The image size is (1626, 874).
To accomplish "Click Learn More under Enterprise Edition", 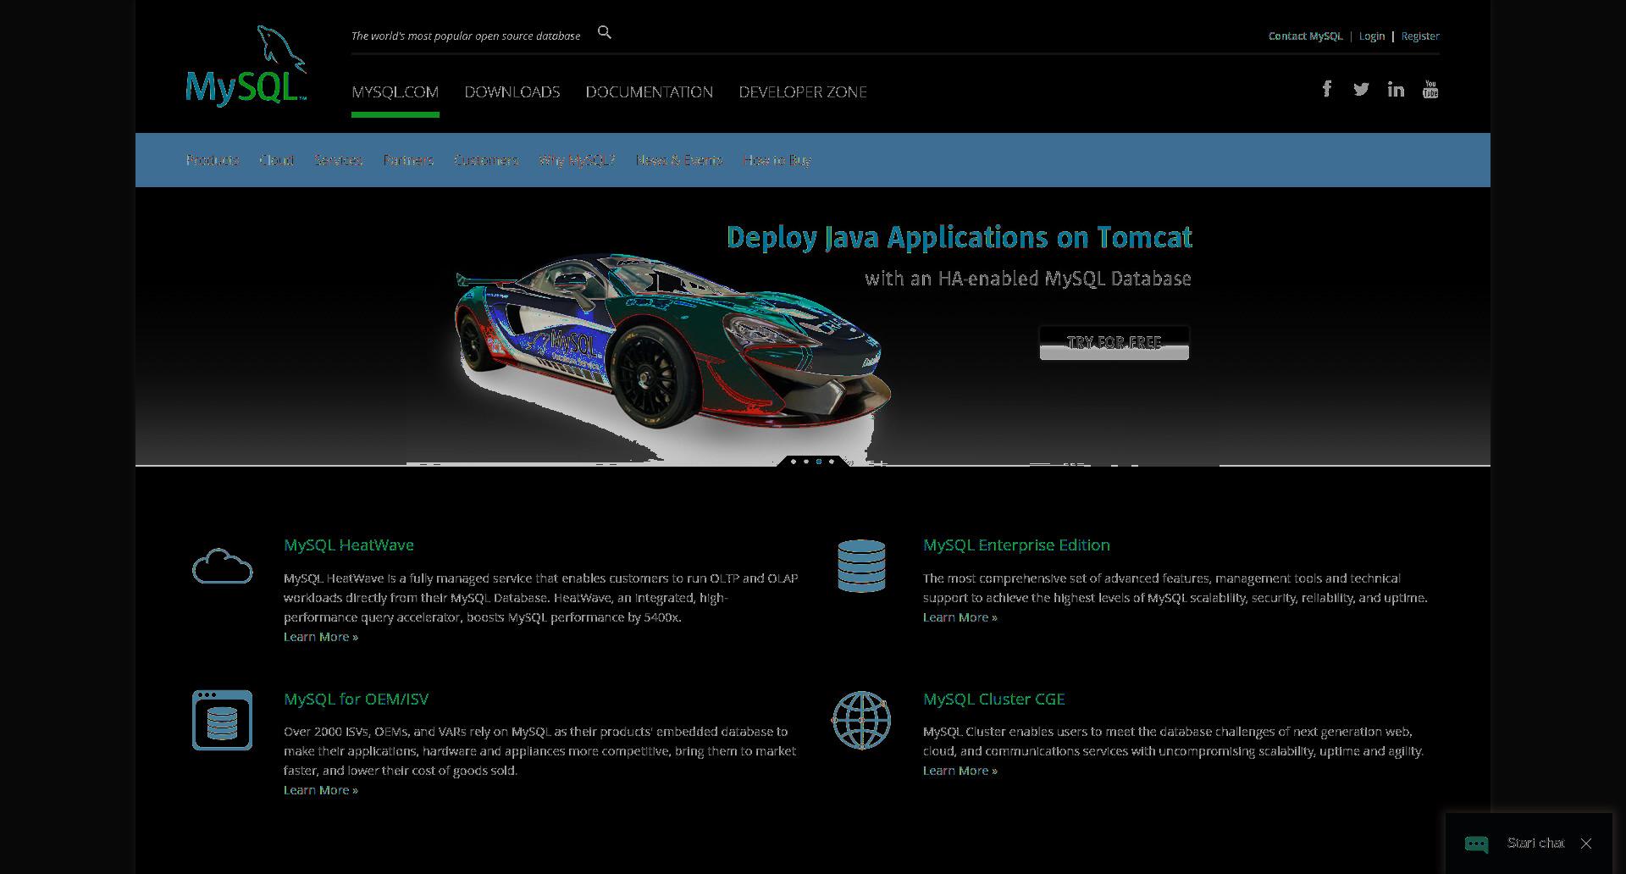I will [960, 617].
